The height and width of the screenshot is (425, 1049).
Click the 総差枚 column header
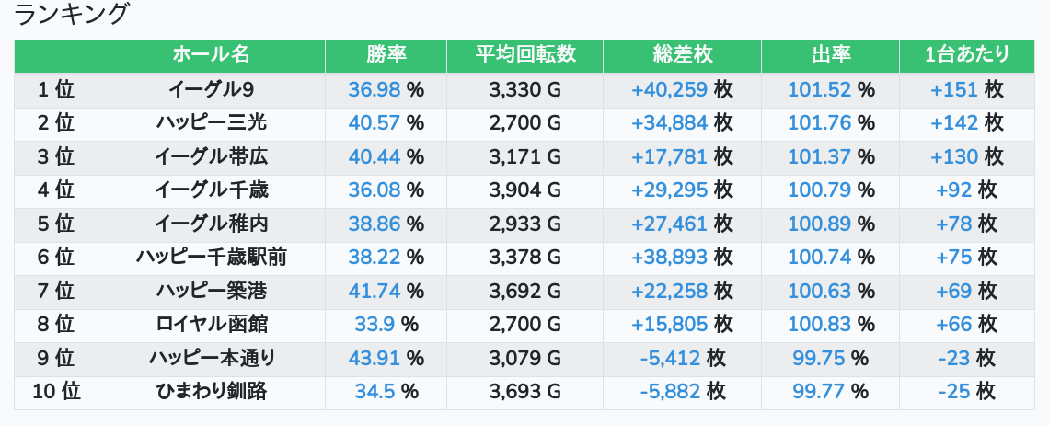click(682, 55)
